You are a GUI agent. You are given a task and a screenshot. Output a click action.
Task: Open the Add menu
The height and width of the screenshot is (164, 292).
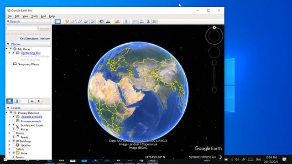point(43,16)
